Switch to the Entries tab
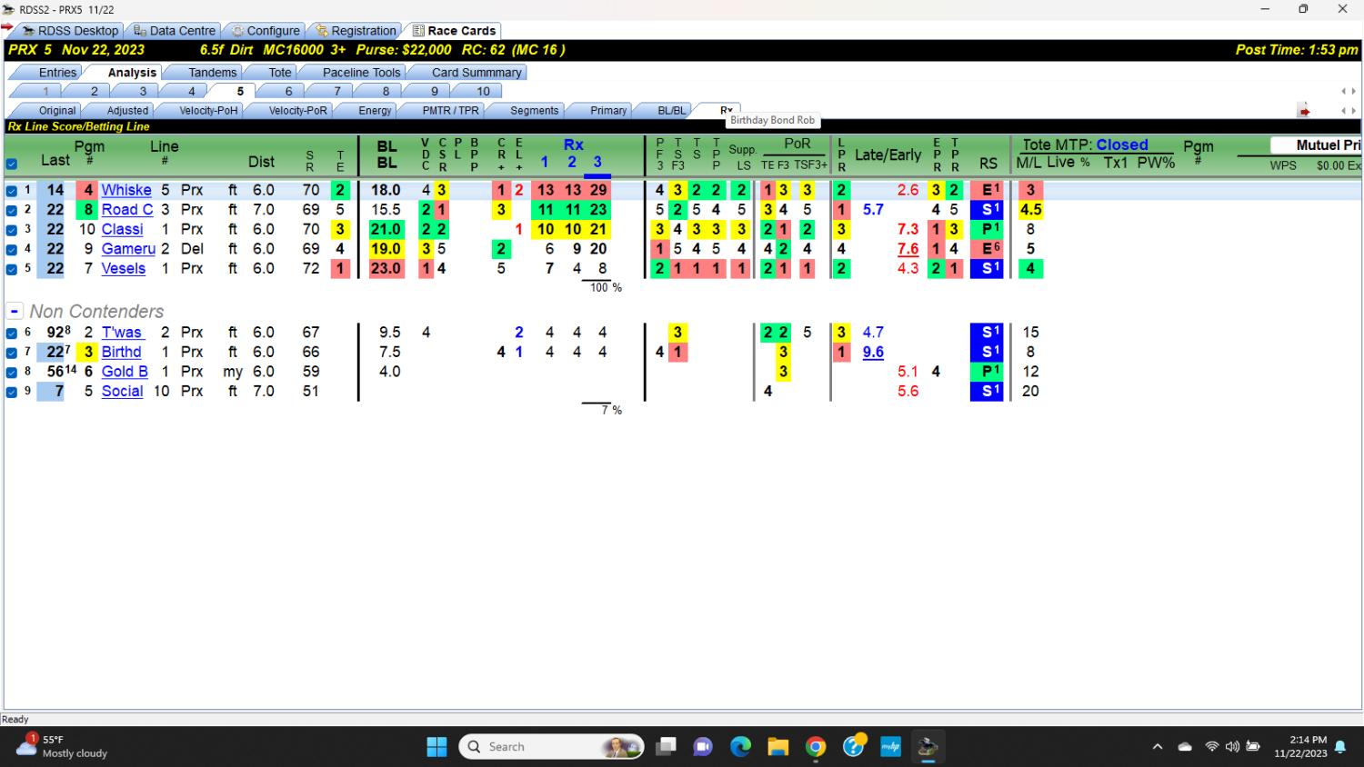Screen dimensions: 1364x767 [x=57, y=72]
